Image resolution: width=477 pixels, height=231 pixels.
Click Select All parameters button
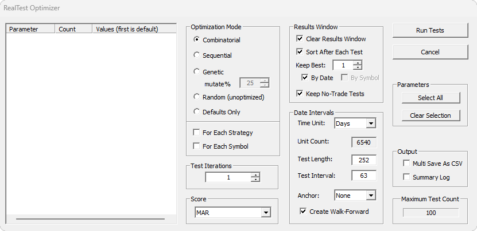click(x=431, y=98)
